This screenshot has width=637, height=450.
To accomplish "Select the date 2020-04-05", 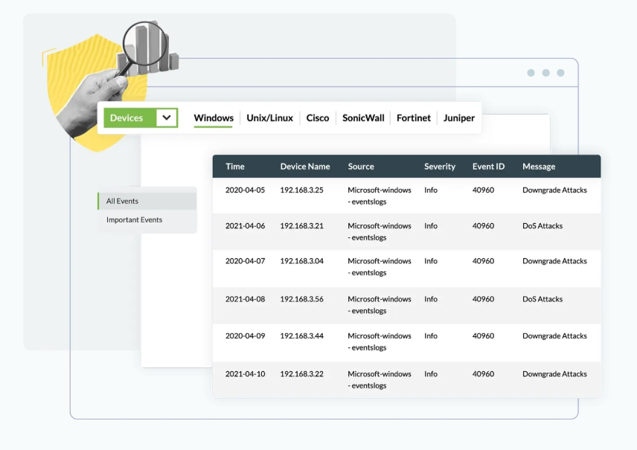I will [245, 190].
